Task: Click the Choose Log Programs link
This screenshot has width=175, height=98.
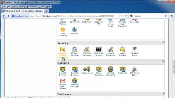Action: [122, 24]
